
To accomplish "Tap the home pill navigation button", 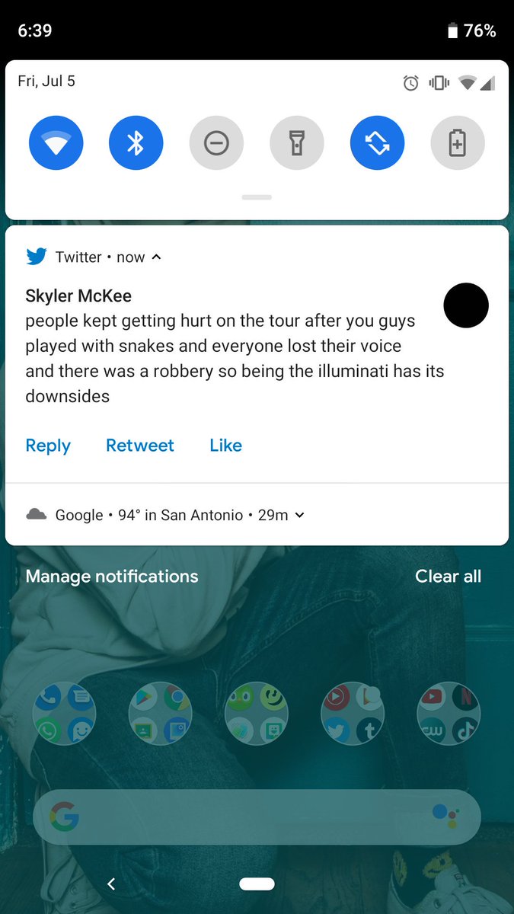I will (x=257, y=884).
